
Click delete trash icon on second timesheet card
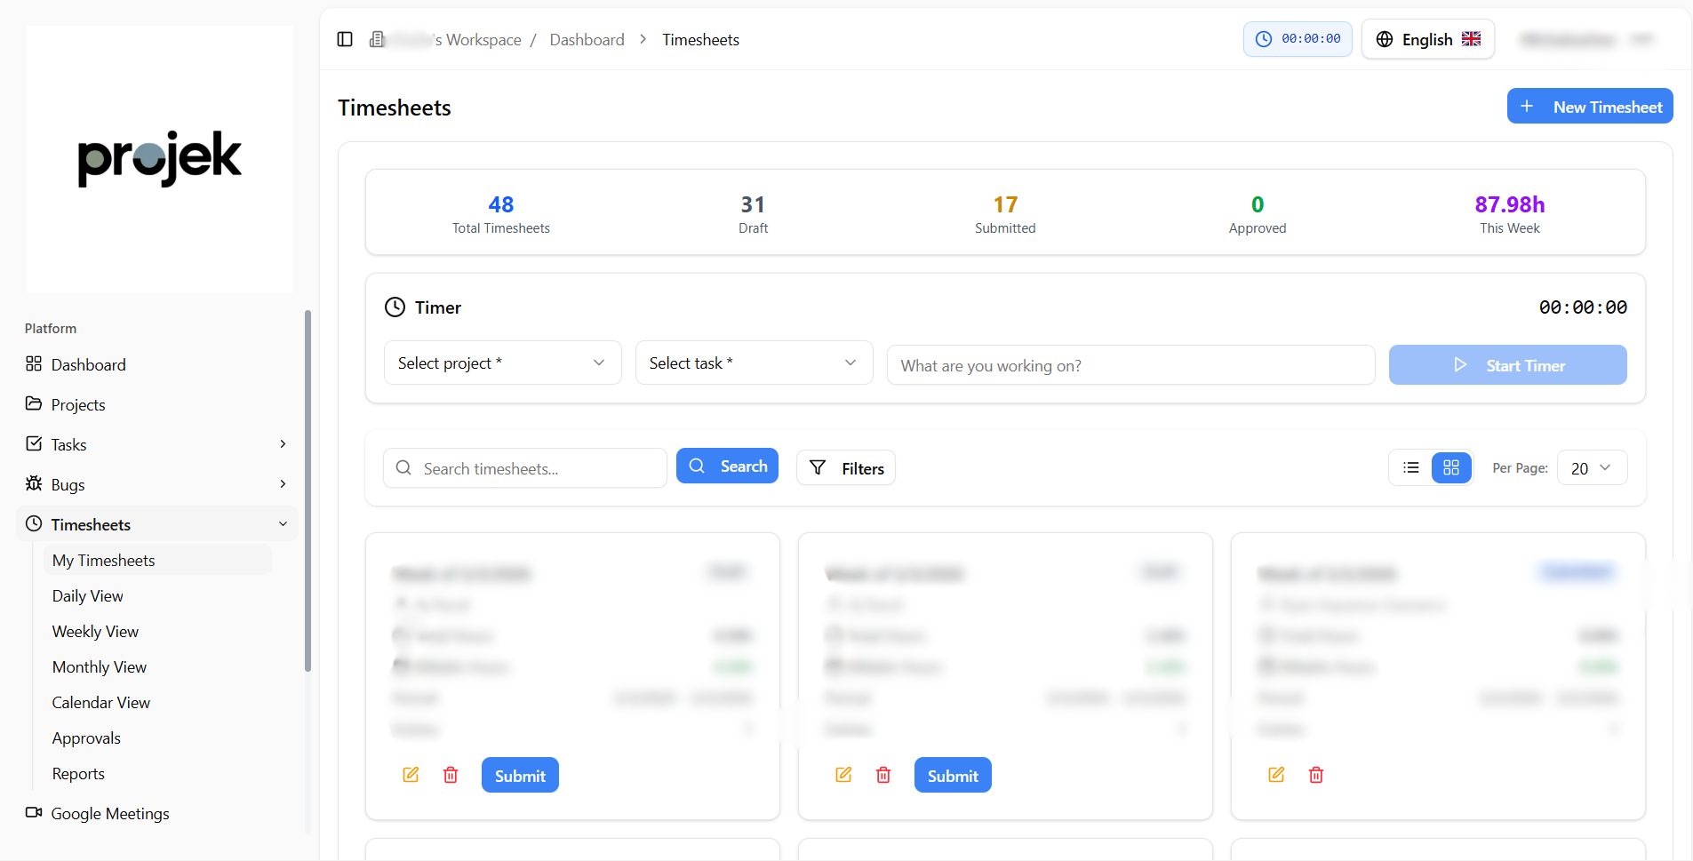[x=883, y=775]
